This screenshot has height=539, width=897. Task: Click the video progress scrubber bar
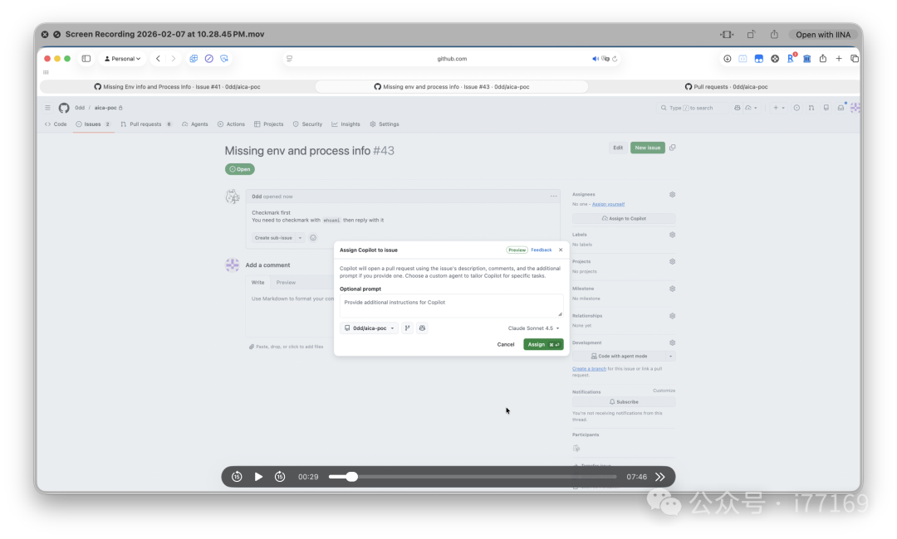pyautogui.click(x=473, y=477)
